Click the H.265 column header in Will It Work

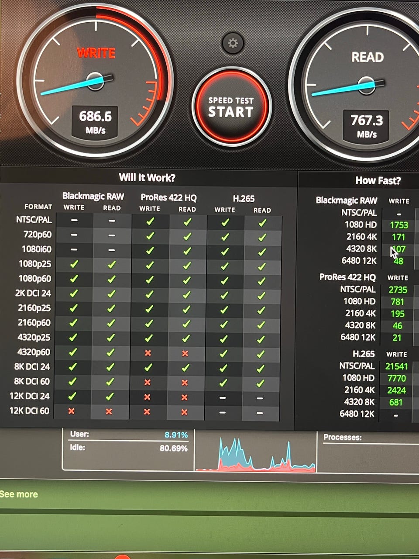[x=244, y=199]
